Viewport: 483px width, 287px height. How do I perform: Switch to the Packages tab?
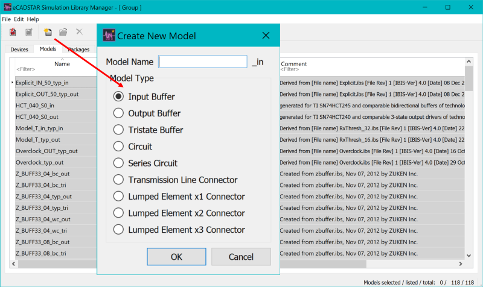78,49
